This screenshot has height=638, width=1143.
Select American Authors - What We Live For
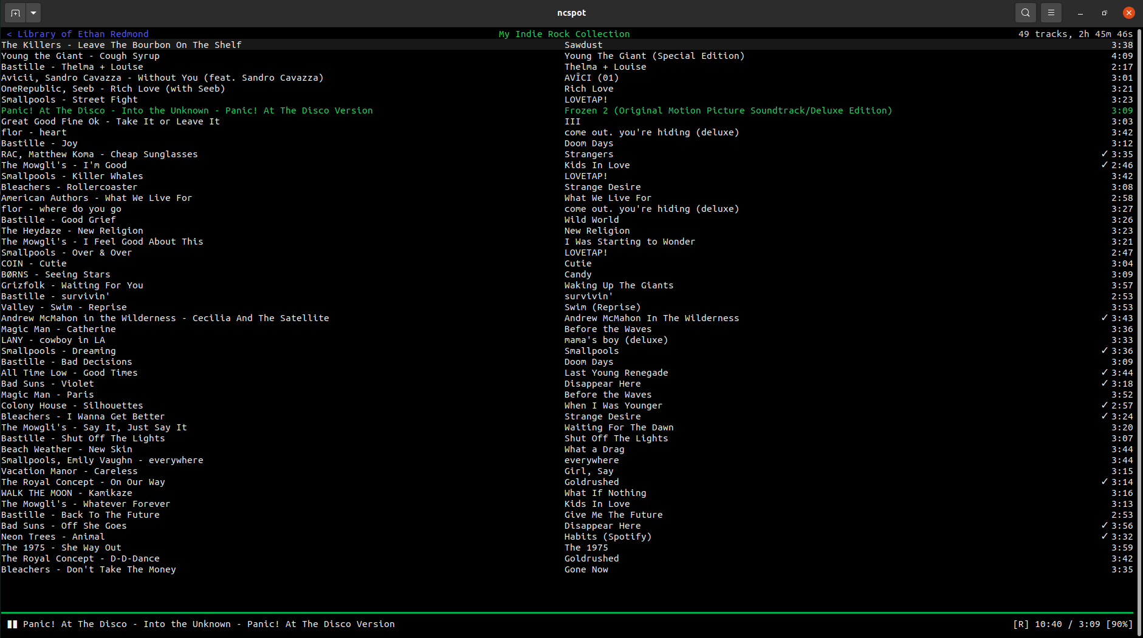[x=567, y=198]
